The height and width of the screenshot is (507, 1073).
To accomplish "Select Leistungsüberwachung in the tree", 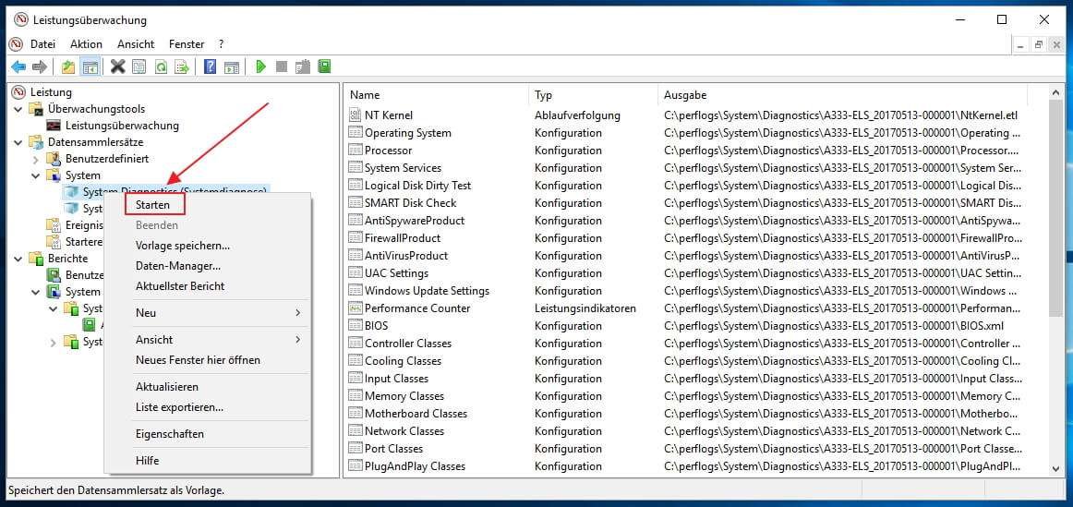I will pos(122,126).
